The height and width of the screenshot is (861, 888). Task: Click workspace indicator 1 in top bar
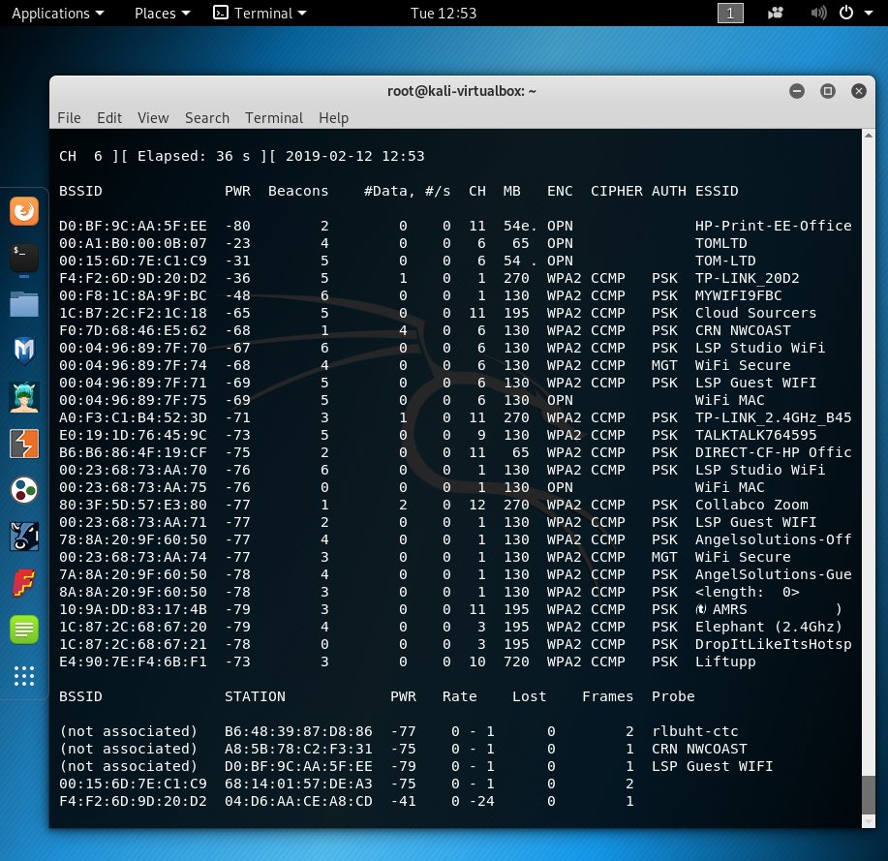730,13
